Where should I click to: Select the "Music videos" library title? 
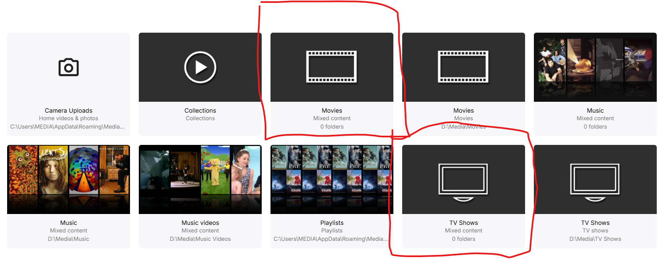click(200, 223)
